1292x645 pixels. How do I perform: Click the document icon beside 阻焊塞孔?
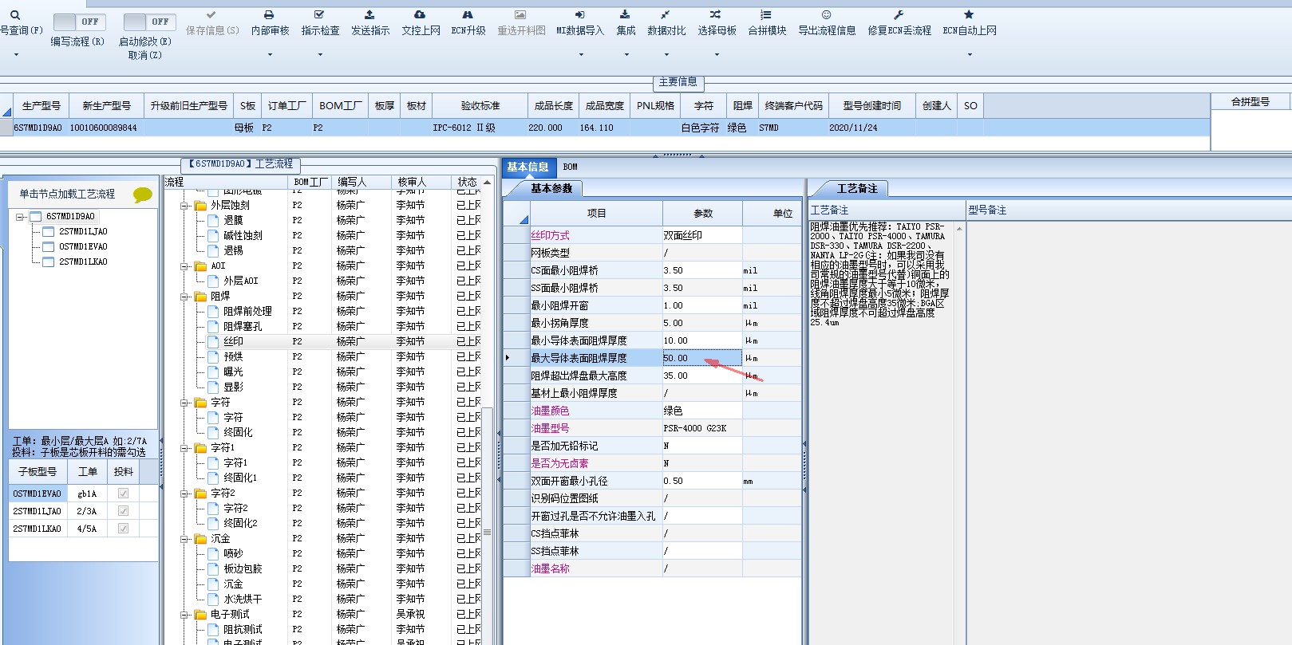pos(213,327)
